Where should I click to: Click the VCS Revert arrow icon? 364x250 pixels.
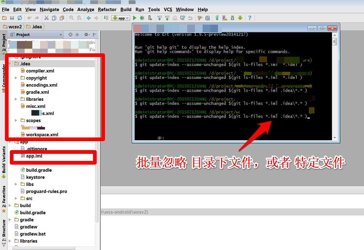point(190,18)
